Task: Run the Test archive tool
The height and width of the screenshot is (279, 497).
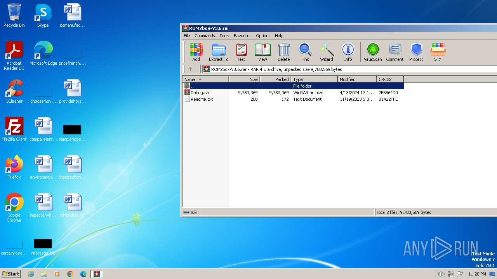Action: [x=241, y=52]
